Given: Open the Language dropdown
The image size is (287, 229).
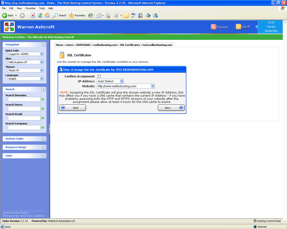Looking at the screenshot, I should [x=26, y=79].
